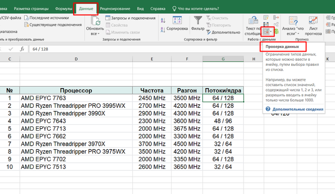Click the Проверка данных validation icon
Viewport: 335px width, 194px height.
click(266, 31)
